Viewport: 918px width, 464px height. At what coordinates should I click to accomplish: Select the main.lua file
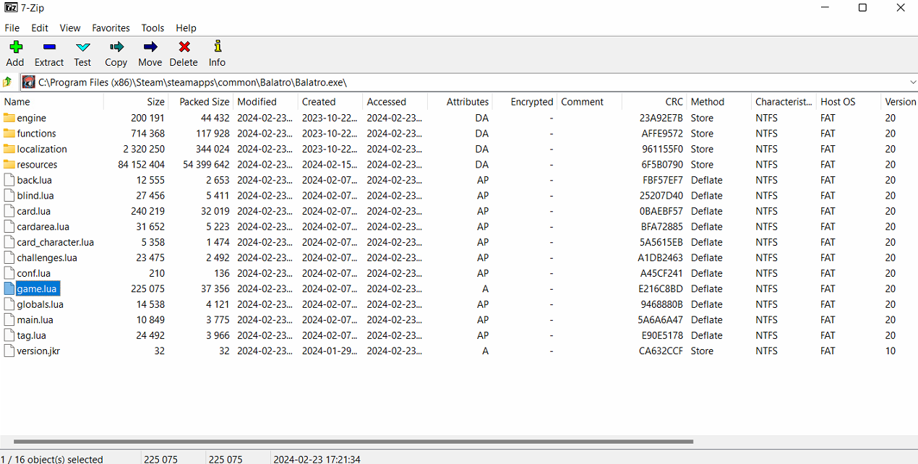tap(35, 320)
